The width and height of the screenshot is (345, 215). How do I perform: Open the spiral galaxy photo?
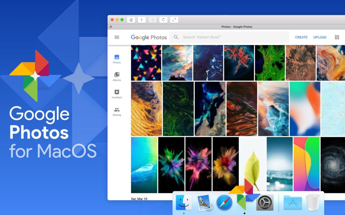333,164
